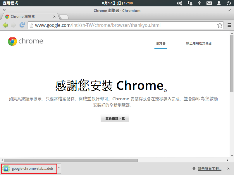Reload the page with the refresh icon
This screenshot has height=175, width=234.
pos(22,25)
